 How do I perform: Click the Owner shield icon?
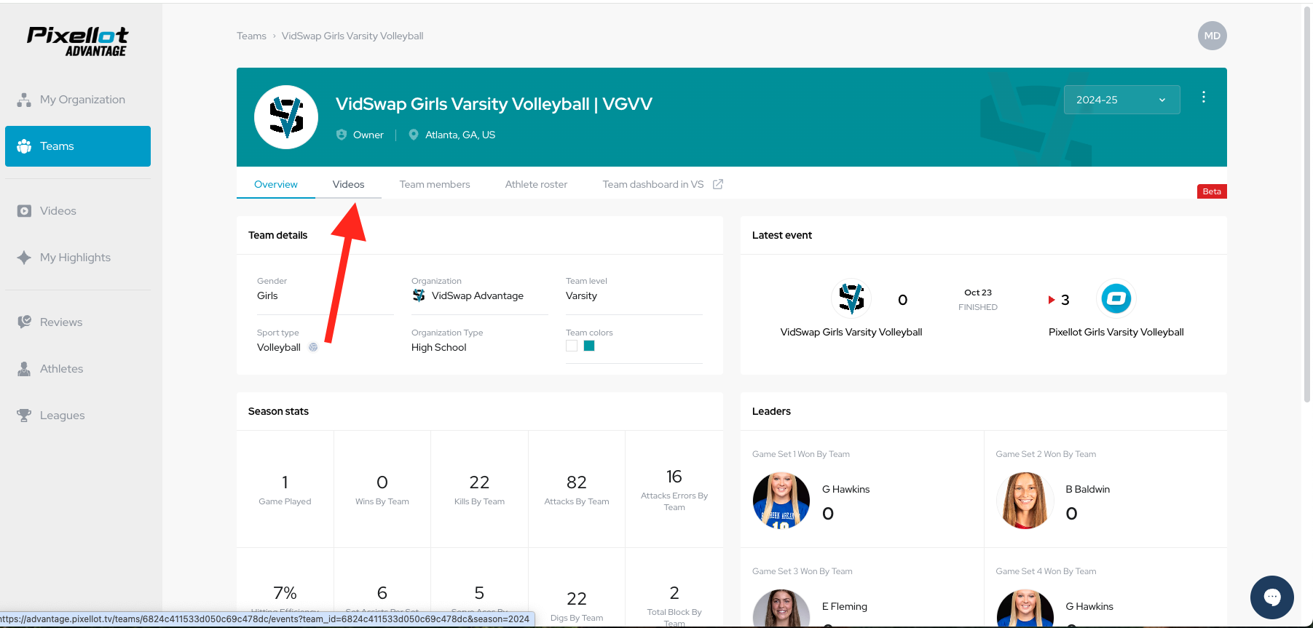[x=342, y=135]
